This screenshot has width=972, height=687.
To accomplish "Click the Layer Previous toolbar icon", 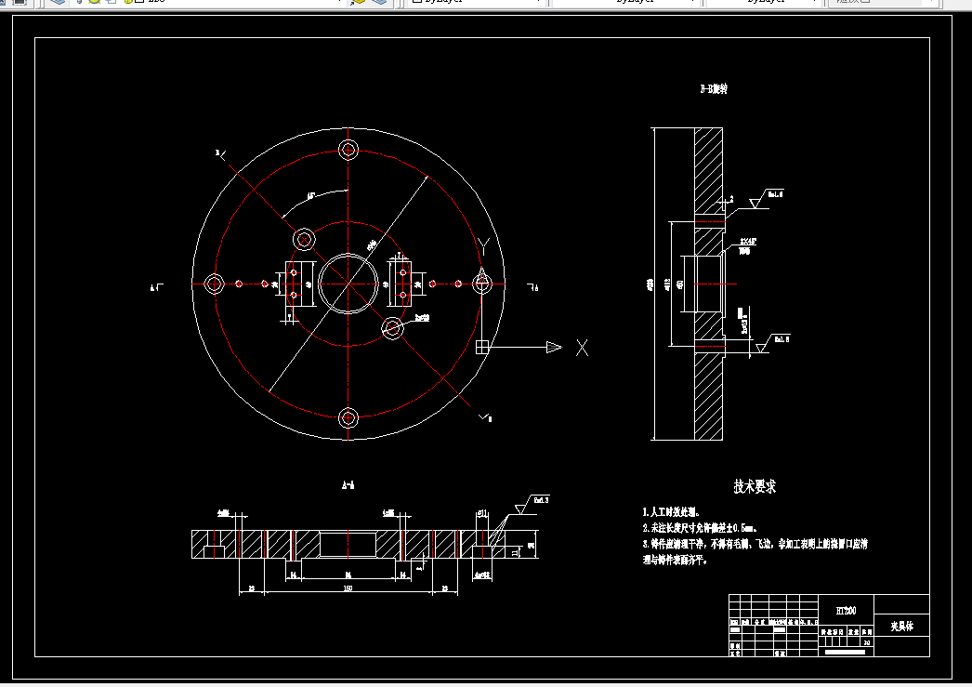I will (x=378, y=1).
